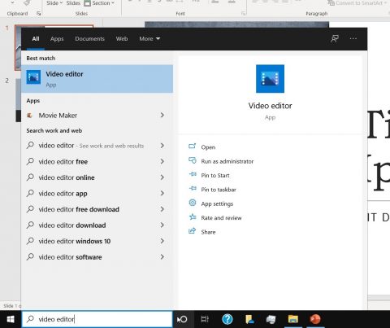Click magnifier icon in taskbar search box
Screen dimensions: 390x328
click(30, 319)
